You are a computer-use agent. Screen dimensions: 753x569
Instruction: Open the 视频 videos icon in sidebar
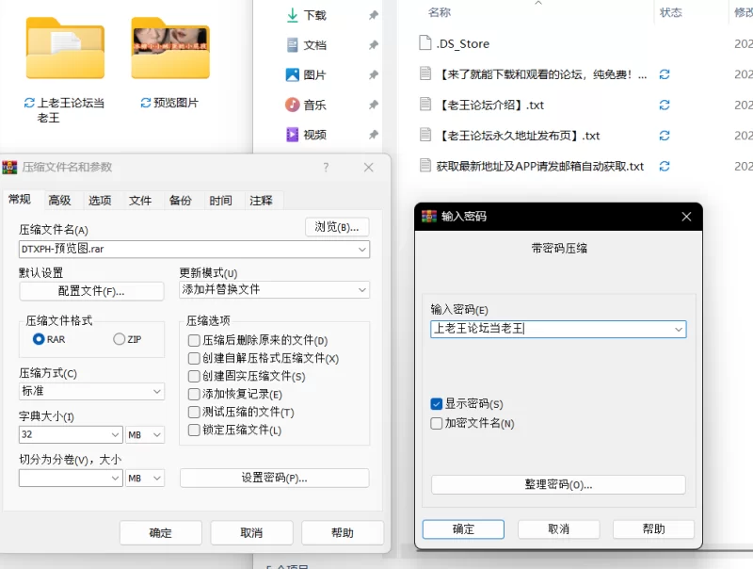pyautogui.click(x=293, y=136)
